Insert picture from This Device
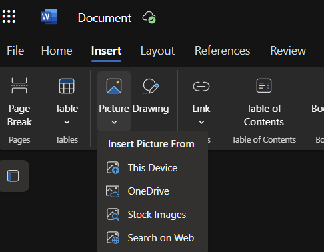 point(153,168)
